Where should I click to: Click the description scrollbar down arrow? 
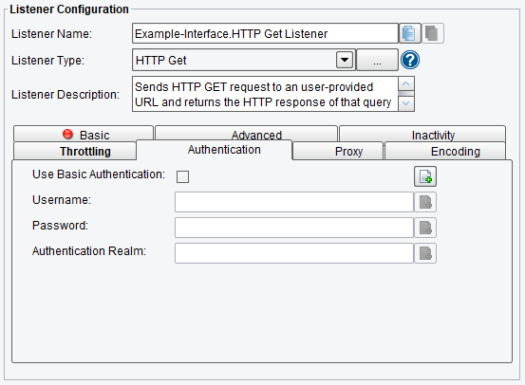click(x=406, y=103)
